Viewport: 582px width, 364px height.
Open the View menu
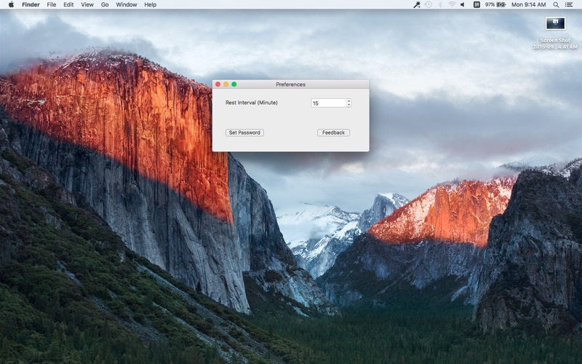87,4
